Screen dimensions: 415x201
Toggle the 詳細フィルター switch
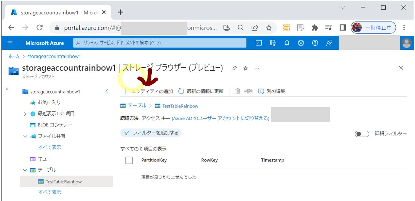tap(362, 134)
